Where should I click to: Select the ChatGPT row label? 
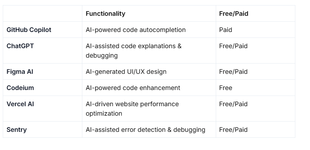20,46
